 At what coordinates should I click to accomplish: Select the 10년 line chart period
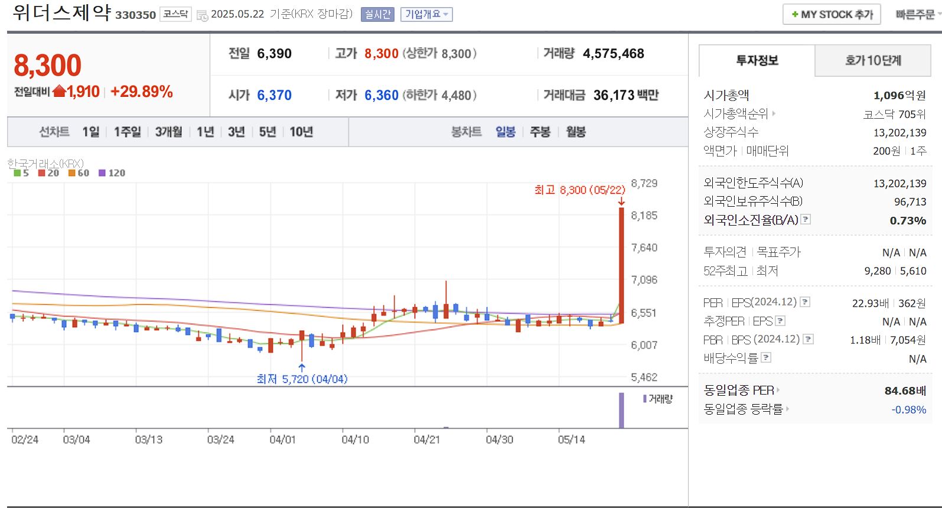pos(301,132)
